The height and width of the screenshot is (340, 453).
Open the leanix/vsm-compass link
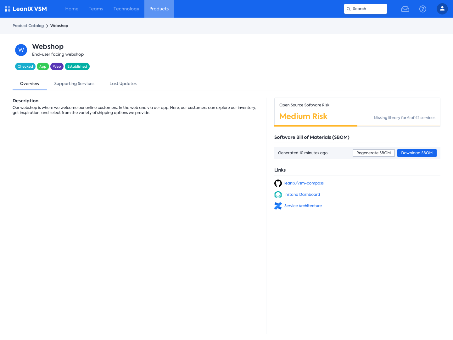click(x=304, y=183)
